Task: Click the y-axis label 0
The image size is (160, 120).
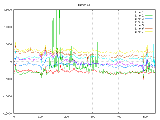Action: tap(11, 62)
